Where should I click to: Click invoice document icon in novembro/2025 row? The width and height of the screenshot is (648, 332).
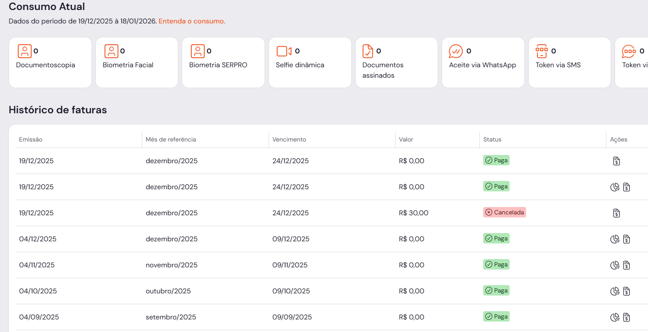[x=626, y=265]
